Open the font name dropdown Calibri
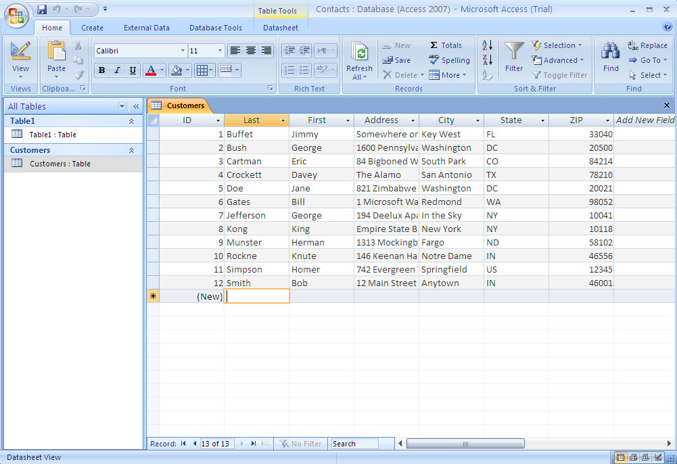Viewport: 677px width, 464px height. click(x=183, y=51)
